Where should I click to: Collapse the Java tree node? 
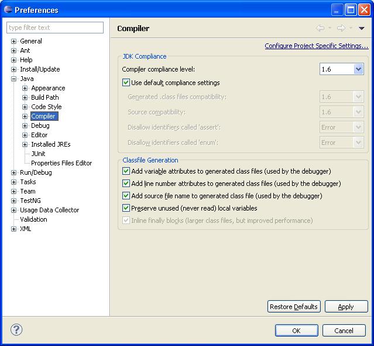click(x=13, y=79)
